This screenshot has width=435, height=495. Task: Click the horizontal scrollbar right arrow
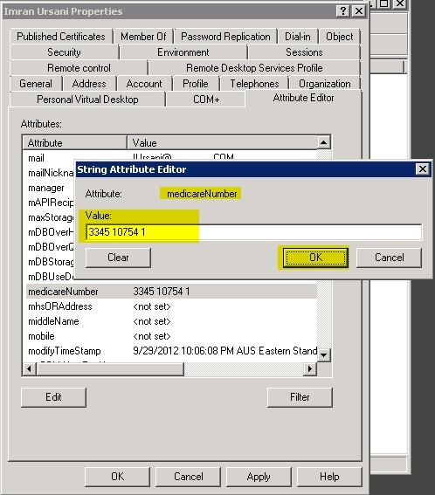click(310, 368)
